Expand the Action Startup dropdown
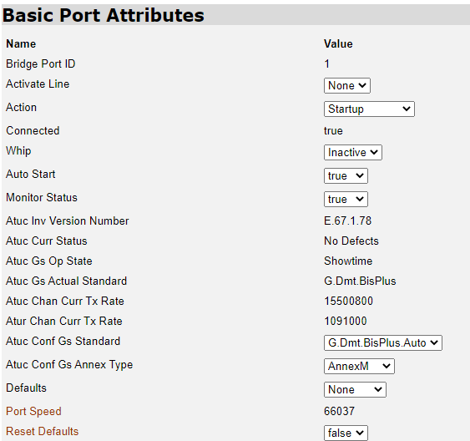Image resolution: width=470 pixels, height=441 pixels. click(x=369, y=109)
